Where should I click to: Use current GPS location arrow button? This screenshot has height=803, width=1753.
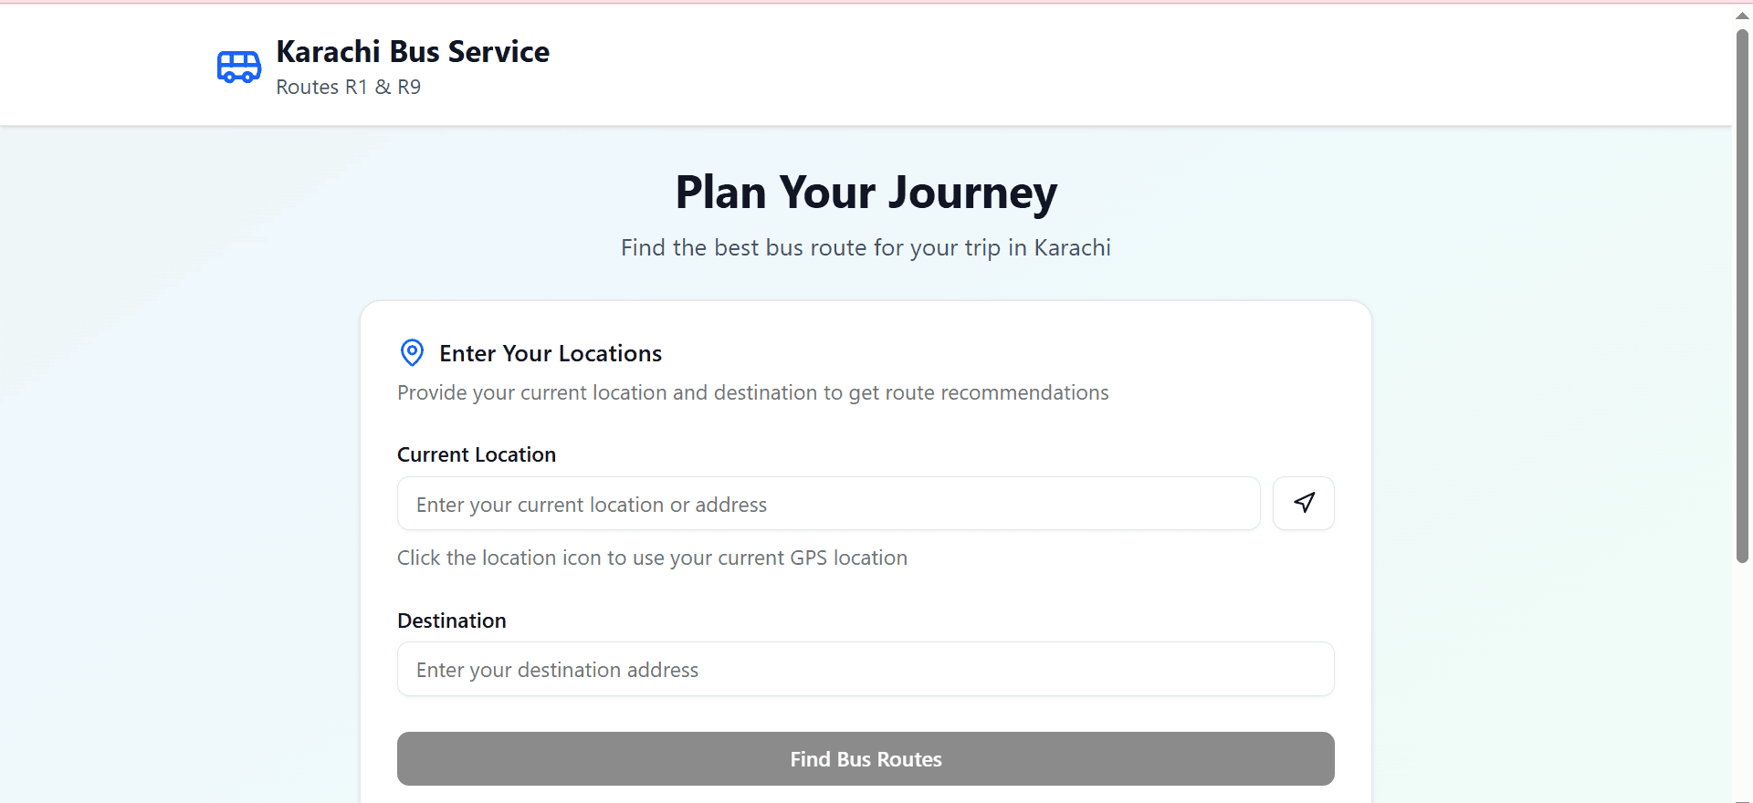tap(1303, 503)
